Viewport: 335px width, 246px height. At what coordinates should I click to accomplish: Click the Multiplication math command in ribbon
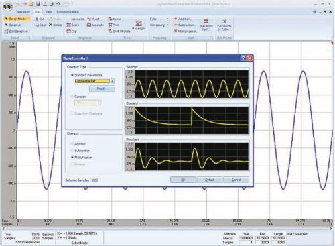[x=186, y=32]
